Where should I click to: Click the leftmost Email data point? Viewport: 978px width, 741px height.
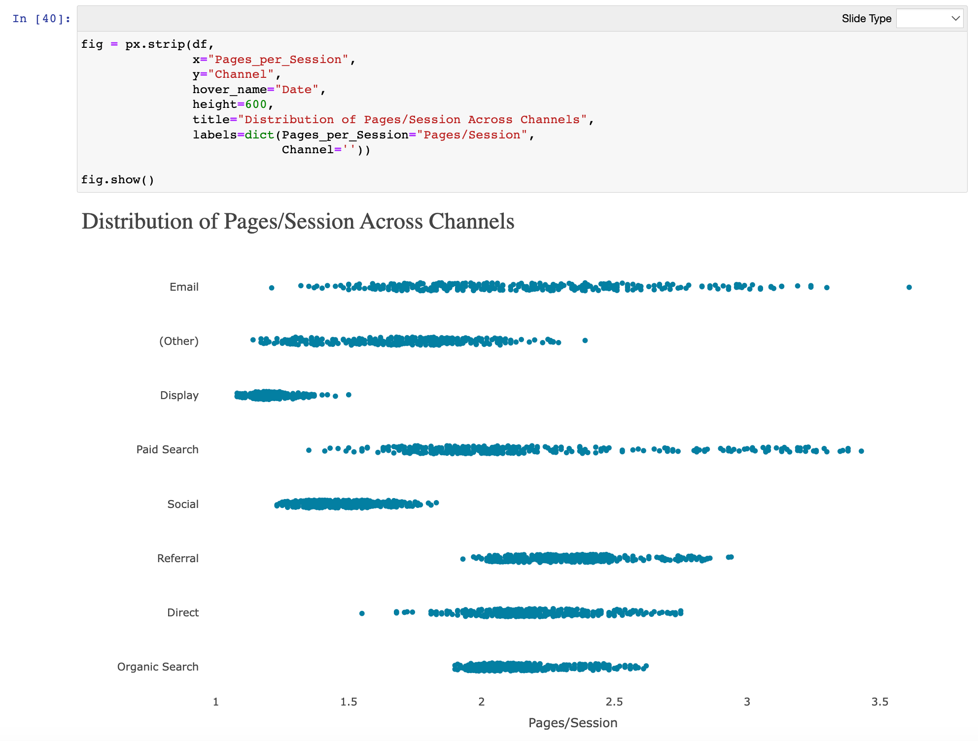click(272, 288)
